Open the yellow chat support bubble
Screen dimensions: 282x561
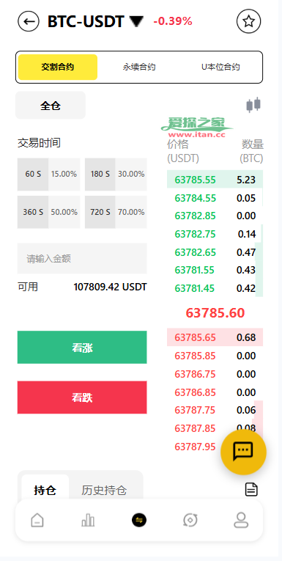click(x=243, y=452)
